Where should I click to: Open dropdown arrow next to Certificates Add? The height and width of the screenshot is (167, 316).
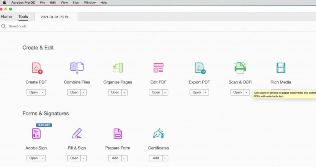(x=165, y=158)
